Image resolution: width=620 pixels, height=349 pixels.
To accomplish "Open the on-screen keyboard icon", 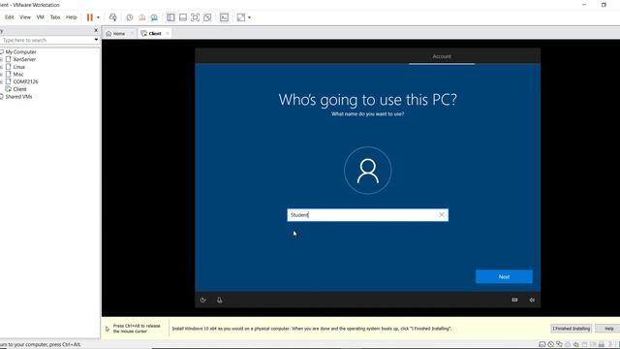I will tap(514, 300).
